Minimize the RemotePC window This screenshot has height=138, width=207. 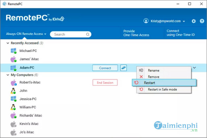[x=178, y=4]
